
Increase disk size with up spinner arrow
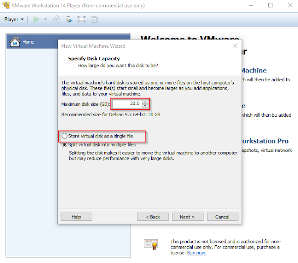click(145, 102)
